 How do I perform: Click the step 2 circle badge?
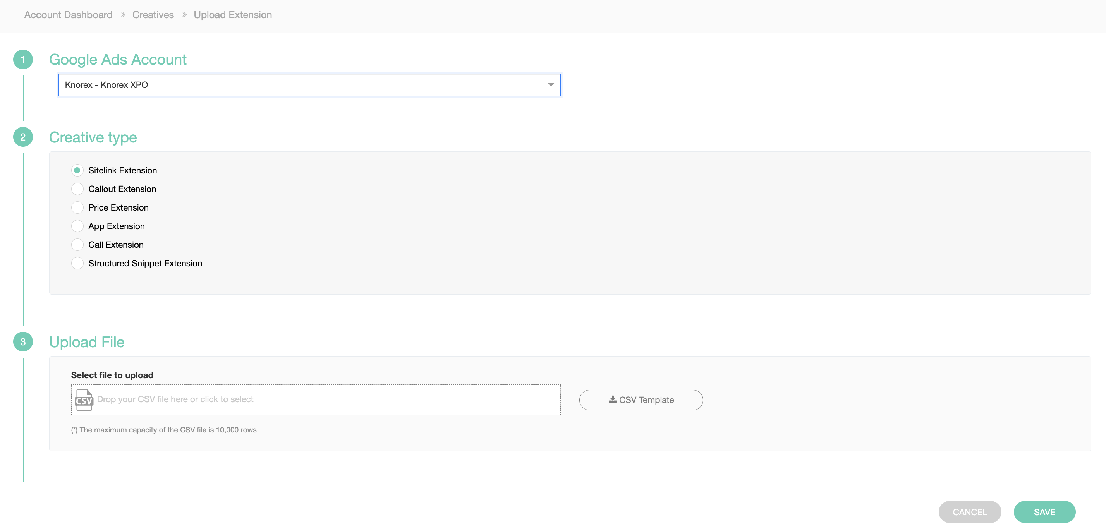[x=23, y=137]
